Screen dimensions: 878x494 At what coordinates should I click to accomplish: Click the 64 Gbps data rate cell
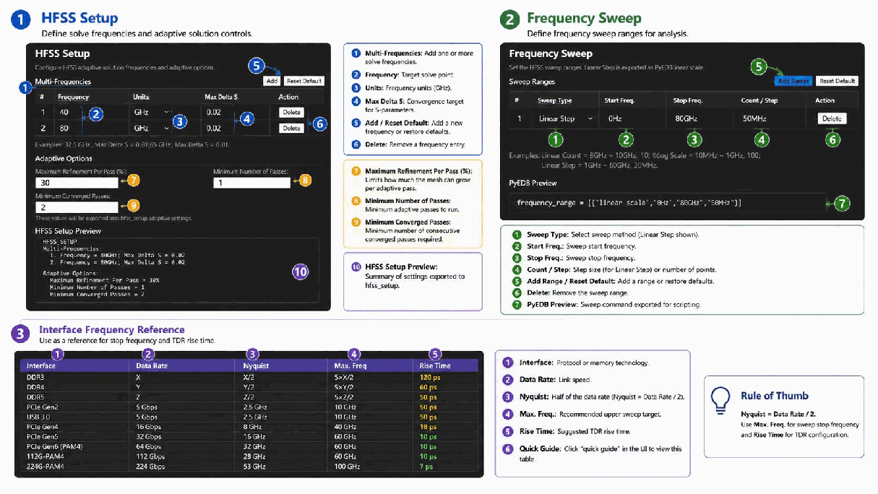(149, 447)
